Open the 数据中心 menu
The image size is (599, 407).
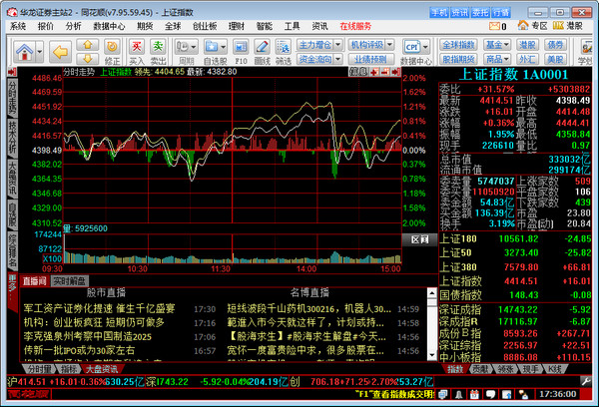click(109, 26)
